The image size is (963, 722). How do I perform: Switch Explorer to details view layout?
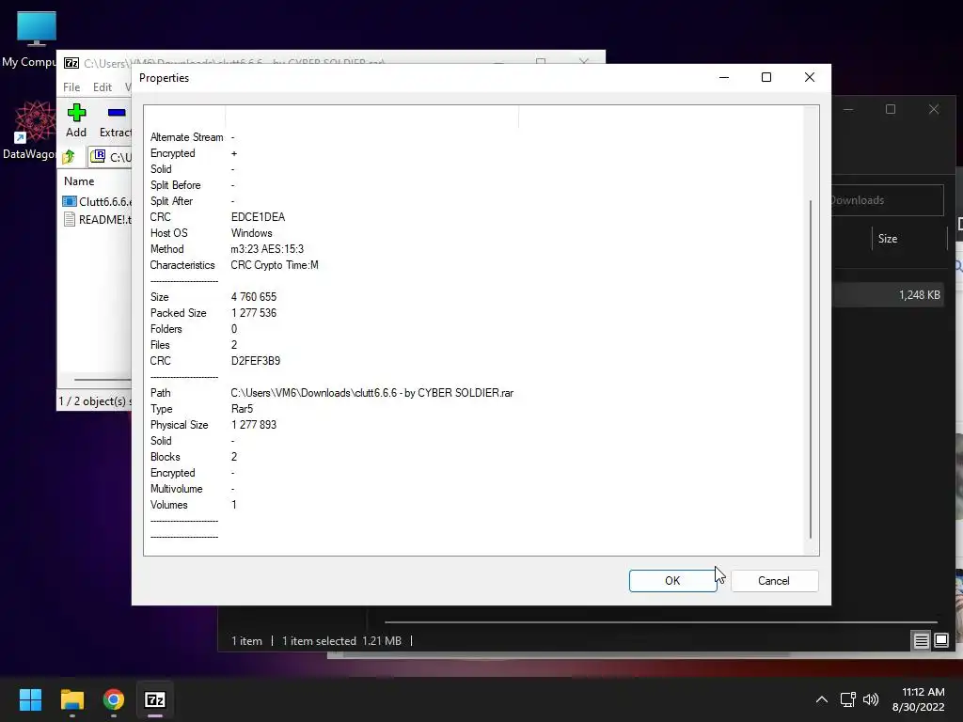click(x=922, y=641)
